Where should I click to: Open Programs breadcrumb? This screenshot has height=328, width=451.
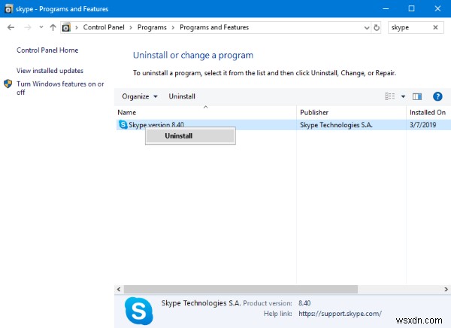point(152,27)
